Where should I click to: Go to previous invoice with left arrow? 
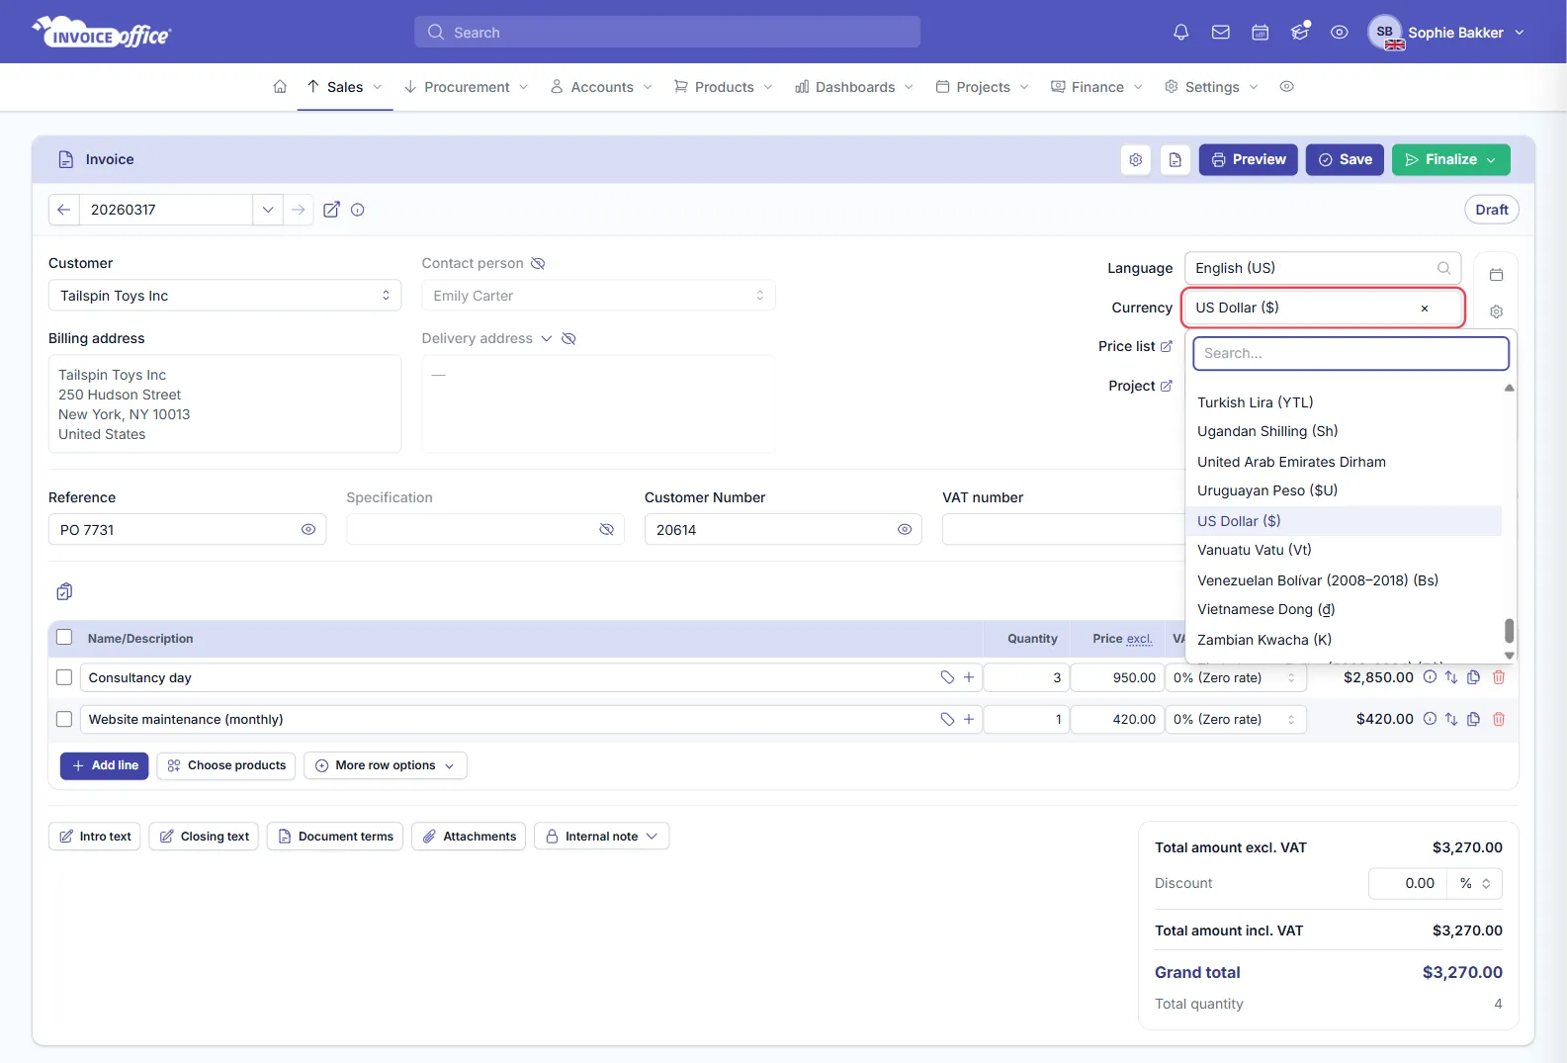point(63,210)
